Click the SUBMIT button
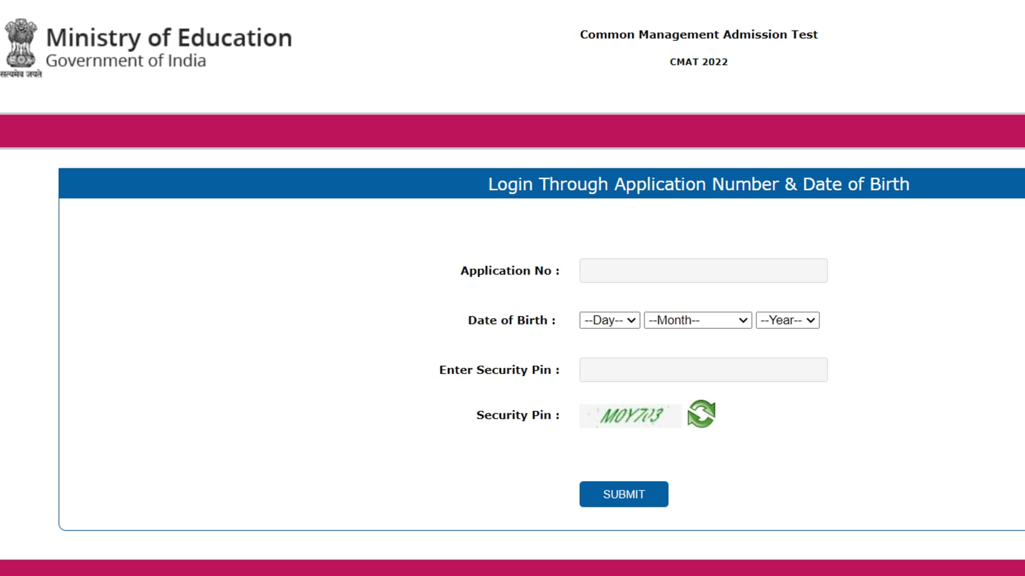 [624, 494]
